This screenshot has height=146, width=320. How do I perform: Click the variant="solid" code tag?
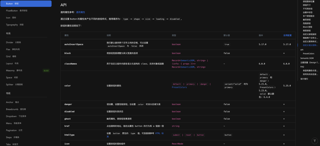click(x=233, y=84)
